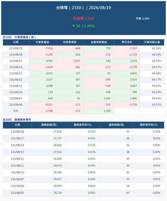Viewport: 167px width, 201px height.
Task: Click the investment trust value -2,051
Action: [76, 61]
